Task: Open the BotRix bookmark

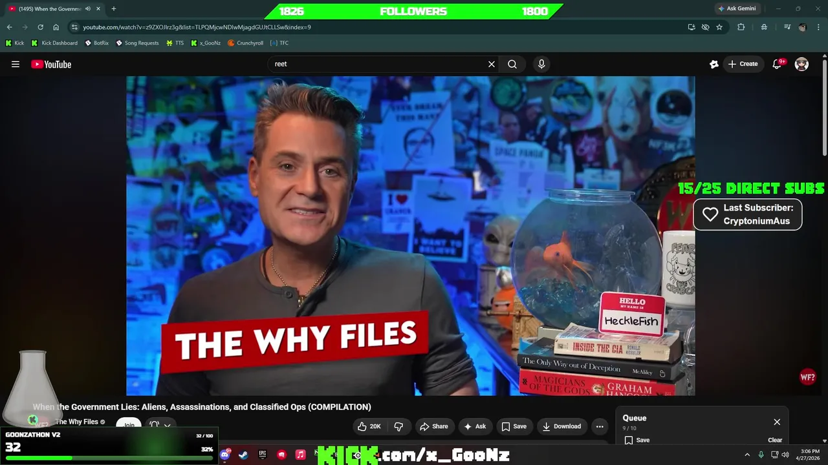Action: tap(96, 43)
